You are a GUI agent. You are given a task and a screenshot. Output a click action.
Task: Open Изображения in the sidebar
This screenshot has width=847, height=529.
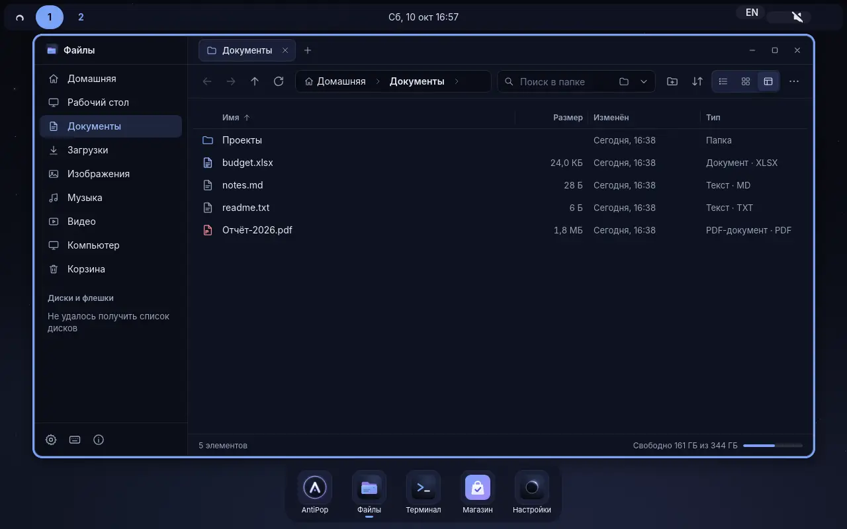[111, 174]
